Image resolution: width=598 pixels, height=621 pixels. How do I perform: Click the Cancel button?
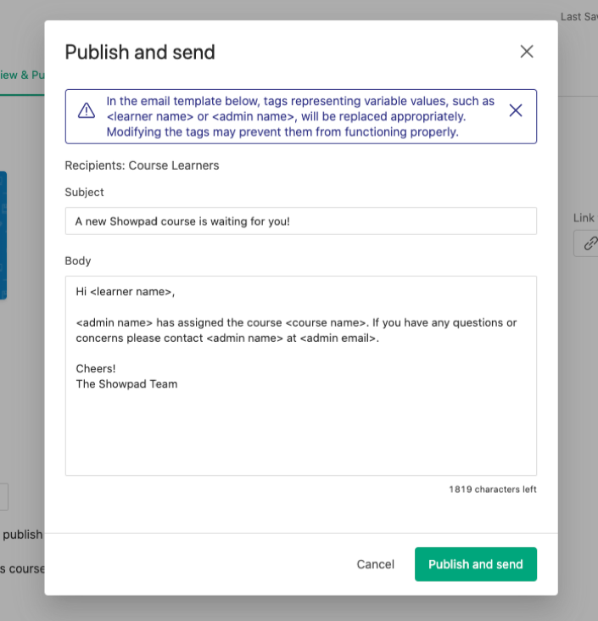pyautogui.click(x=376, y=564)
